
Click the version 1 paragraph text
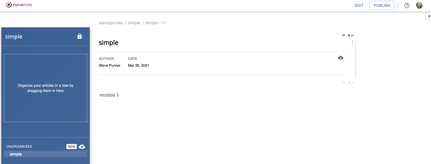tap(109, 95)
